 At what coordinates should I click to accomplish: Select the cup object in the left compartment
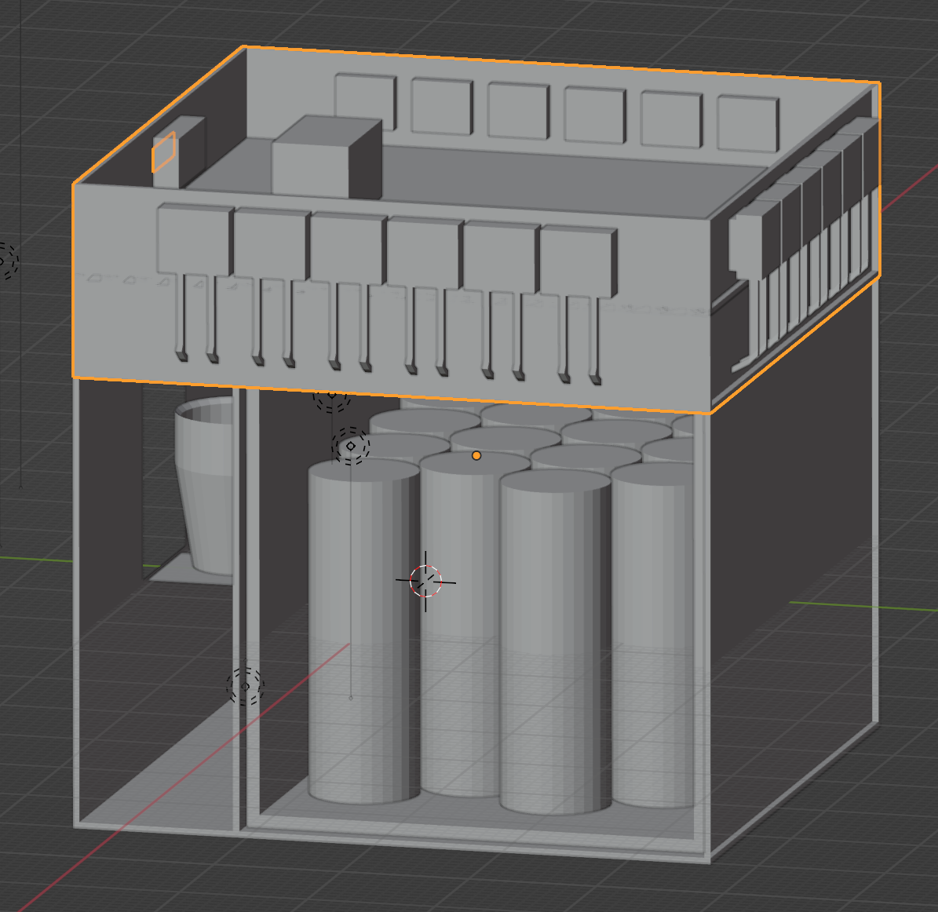(x=204, y=487)
